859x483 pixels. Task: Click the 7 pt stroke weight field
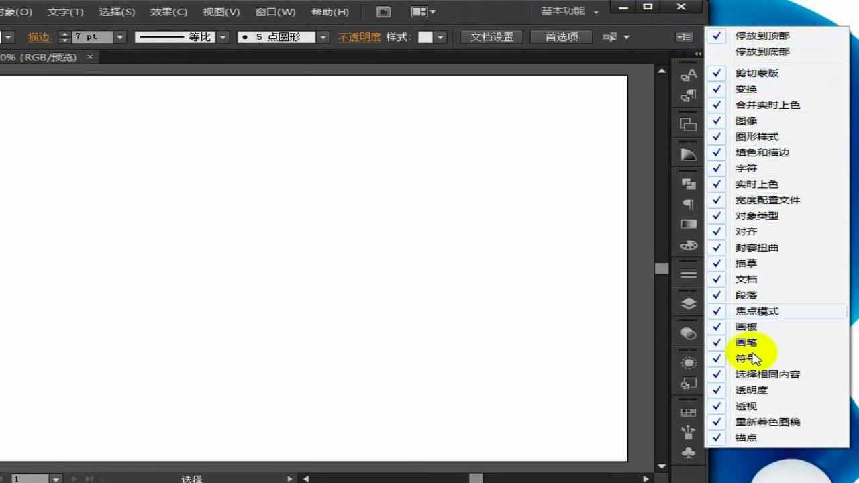(93, 37)
